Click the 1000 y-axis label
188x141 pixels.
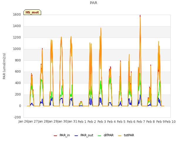coord(17,49)
